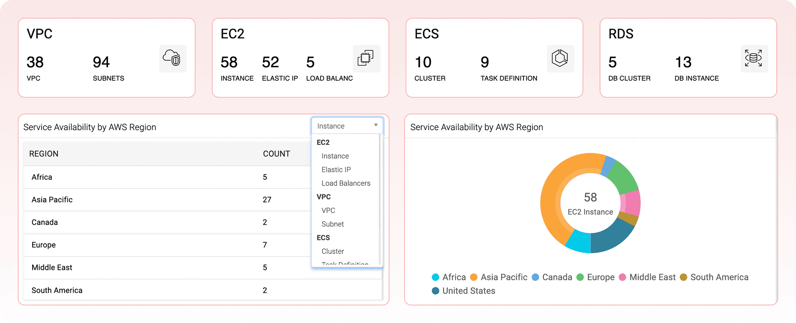Toggle Canada legend color marker
Image resolution: width=796 pixels, height=323 pixels.
(535, 277)
